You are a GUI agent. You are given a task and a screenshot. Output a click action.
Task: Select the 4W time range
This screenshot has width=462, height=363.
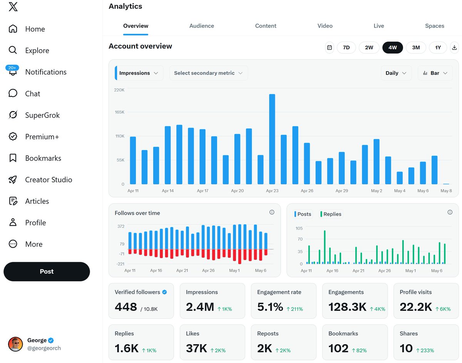[392, 48]
